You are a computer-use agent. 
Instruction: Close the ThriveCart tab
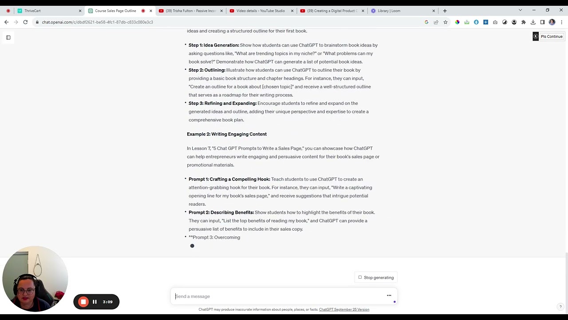point(80,11)
